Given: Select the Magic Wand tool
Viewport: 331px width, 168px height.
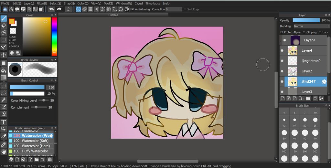Looking at the screenshot, I should coord(4,100).
